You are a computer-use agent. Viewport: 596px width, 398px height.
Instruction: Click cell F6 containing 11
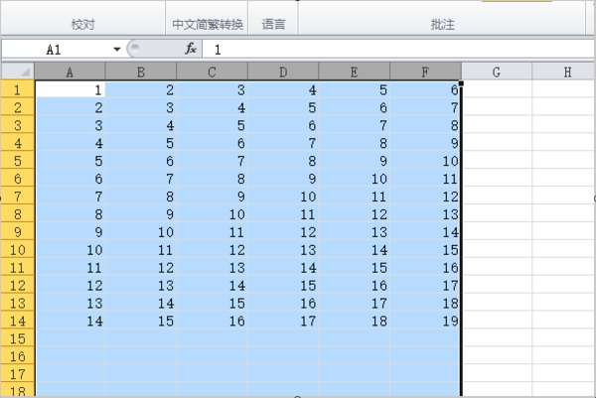point(425,179)
